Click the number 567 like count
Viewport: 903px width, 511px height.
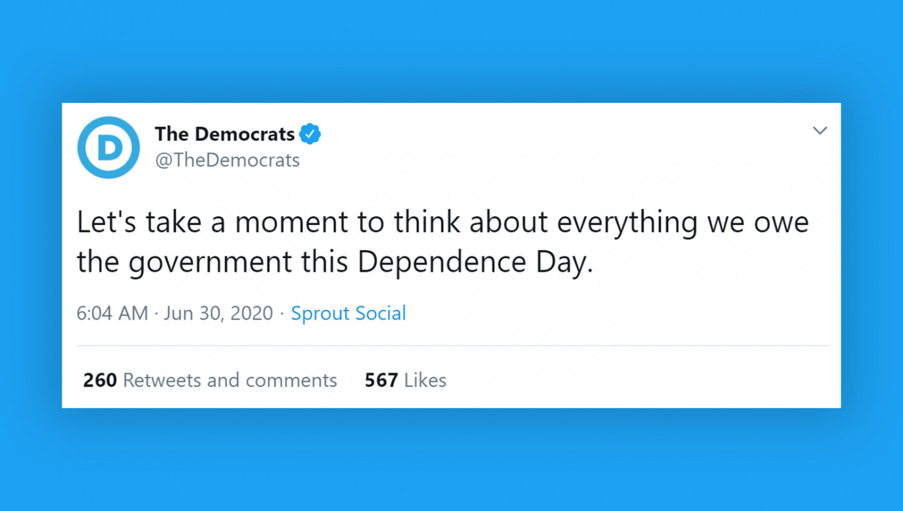[381, 380]
